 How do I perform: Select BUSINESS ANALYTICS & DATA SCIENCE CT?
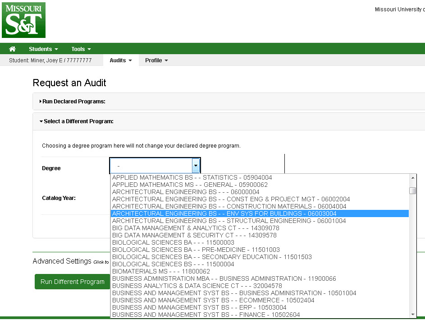click(260, 286)
